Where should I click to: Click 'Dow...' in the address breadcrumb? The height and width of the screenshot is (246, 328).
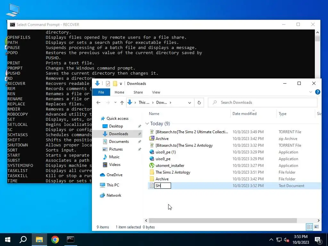coord(161,102)
